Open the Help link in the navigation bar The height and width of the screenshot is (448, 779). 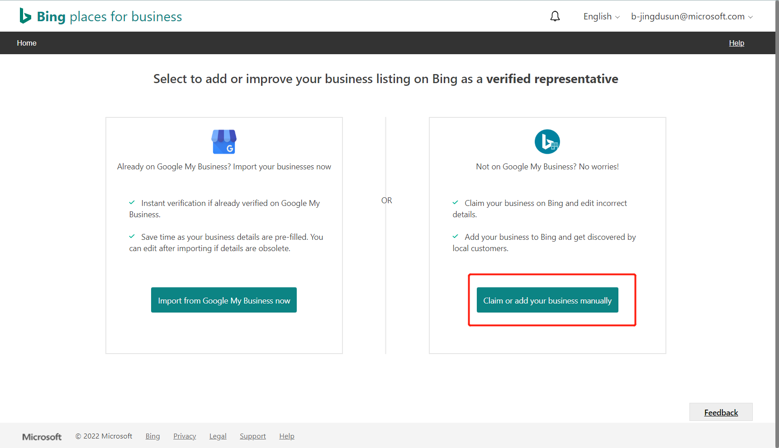coord(736,43)
